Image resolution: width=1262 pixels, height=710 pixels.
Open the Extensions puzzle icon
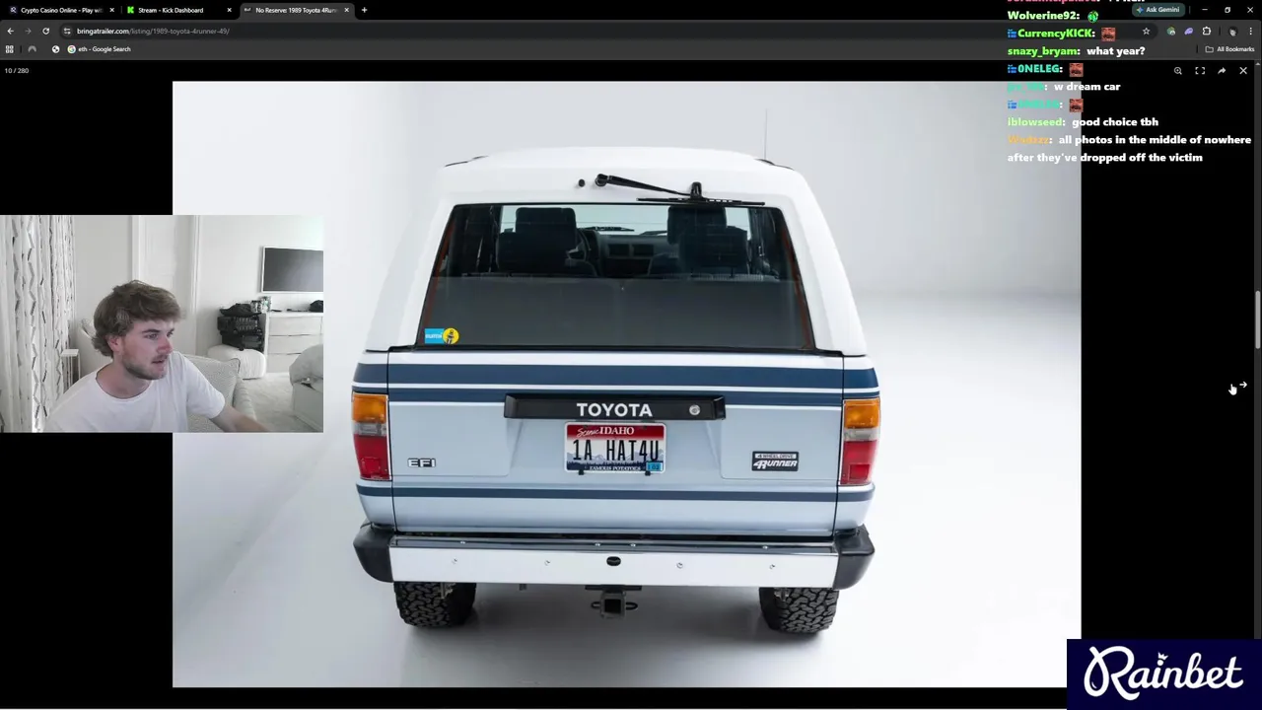1206,32
